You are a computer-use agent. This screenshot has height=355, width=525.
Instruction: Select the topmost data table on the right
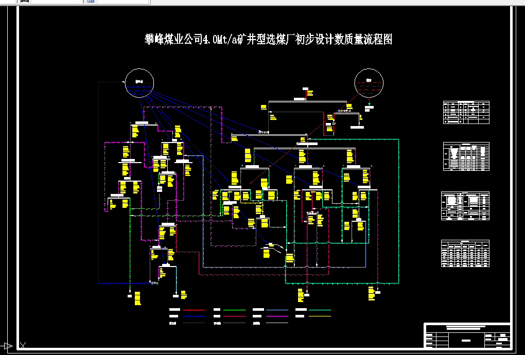coord(466,113)
